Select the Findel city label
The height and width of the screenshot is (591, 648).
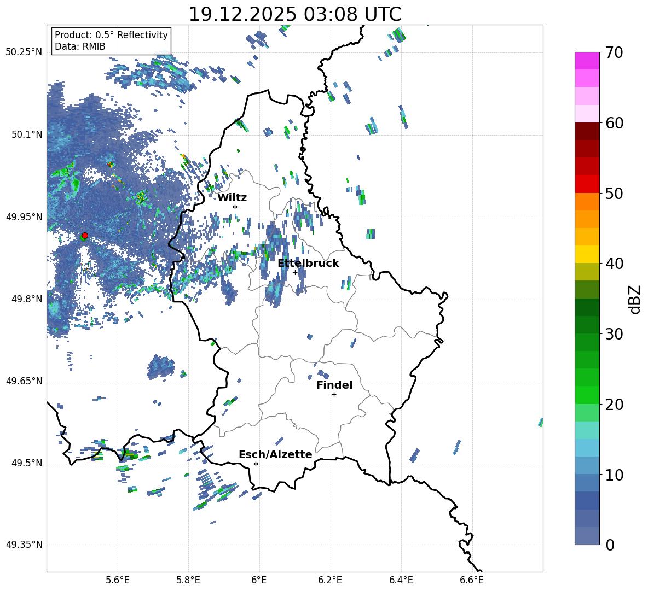[x=334, y=385]
